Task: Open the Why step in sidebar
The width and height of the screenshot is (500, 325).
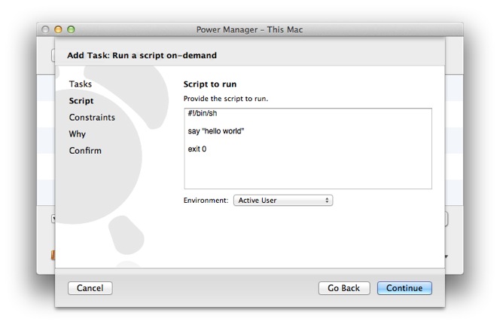Action: pos(77,133)
